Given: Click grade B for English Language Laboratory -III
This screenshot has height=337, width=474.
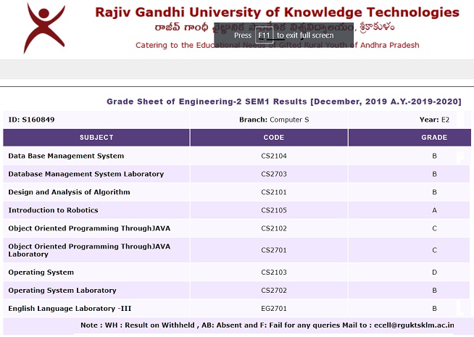Looking at the screenshot, I should [x=434, y=309].
